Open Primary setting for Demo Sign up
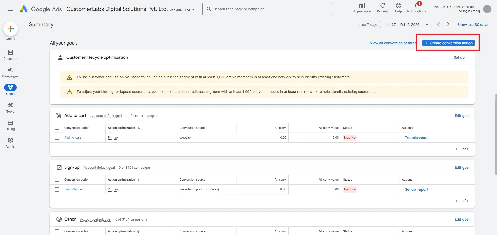 pos(113,189)
